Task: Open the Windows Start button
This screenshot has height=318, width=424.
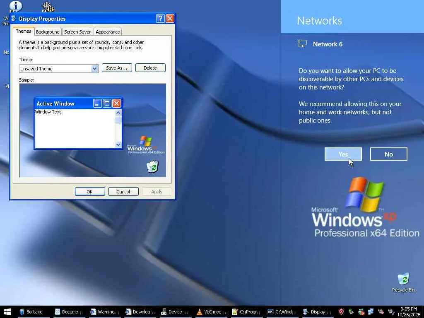Action: point(7,312)
